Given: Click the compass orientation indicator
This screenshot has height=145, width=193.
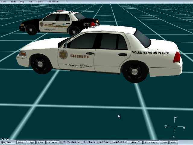Looking at the screenshot, I should pos(175,127).
